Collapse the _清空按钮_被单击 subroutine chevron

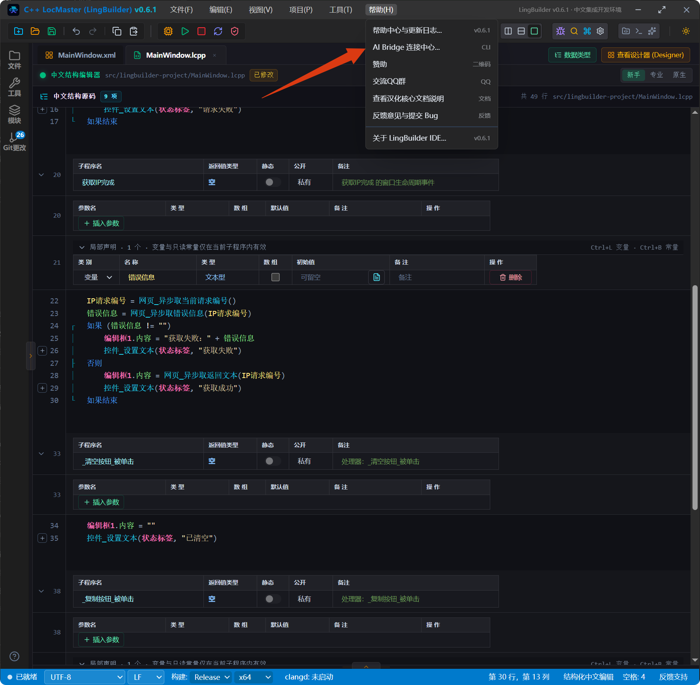click(41, 454)
